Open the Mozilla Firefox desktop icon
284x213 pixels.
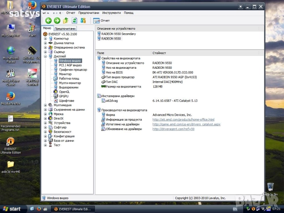[11, 98]
